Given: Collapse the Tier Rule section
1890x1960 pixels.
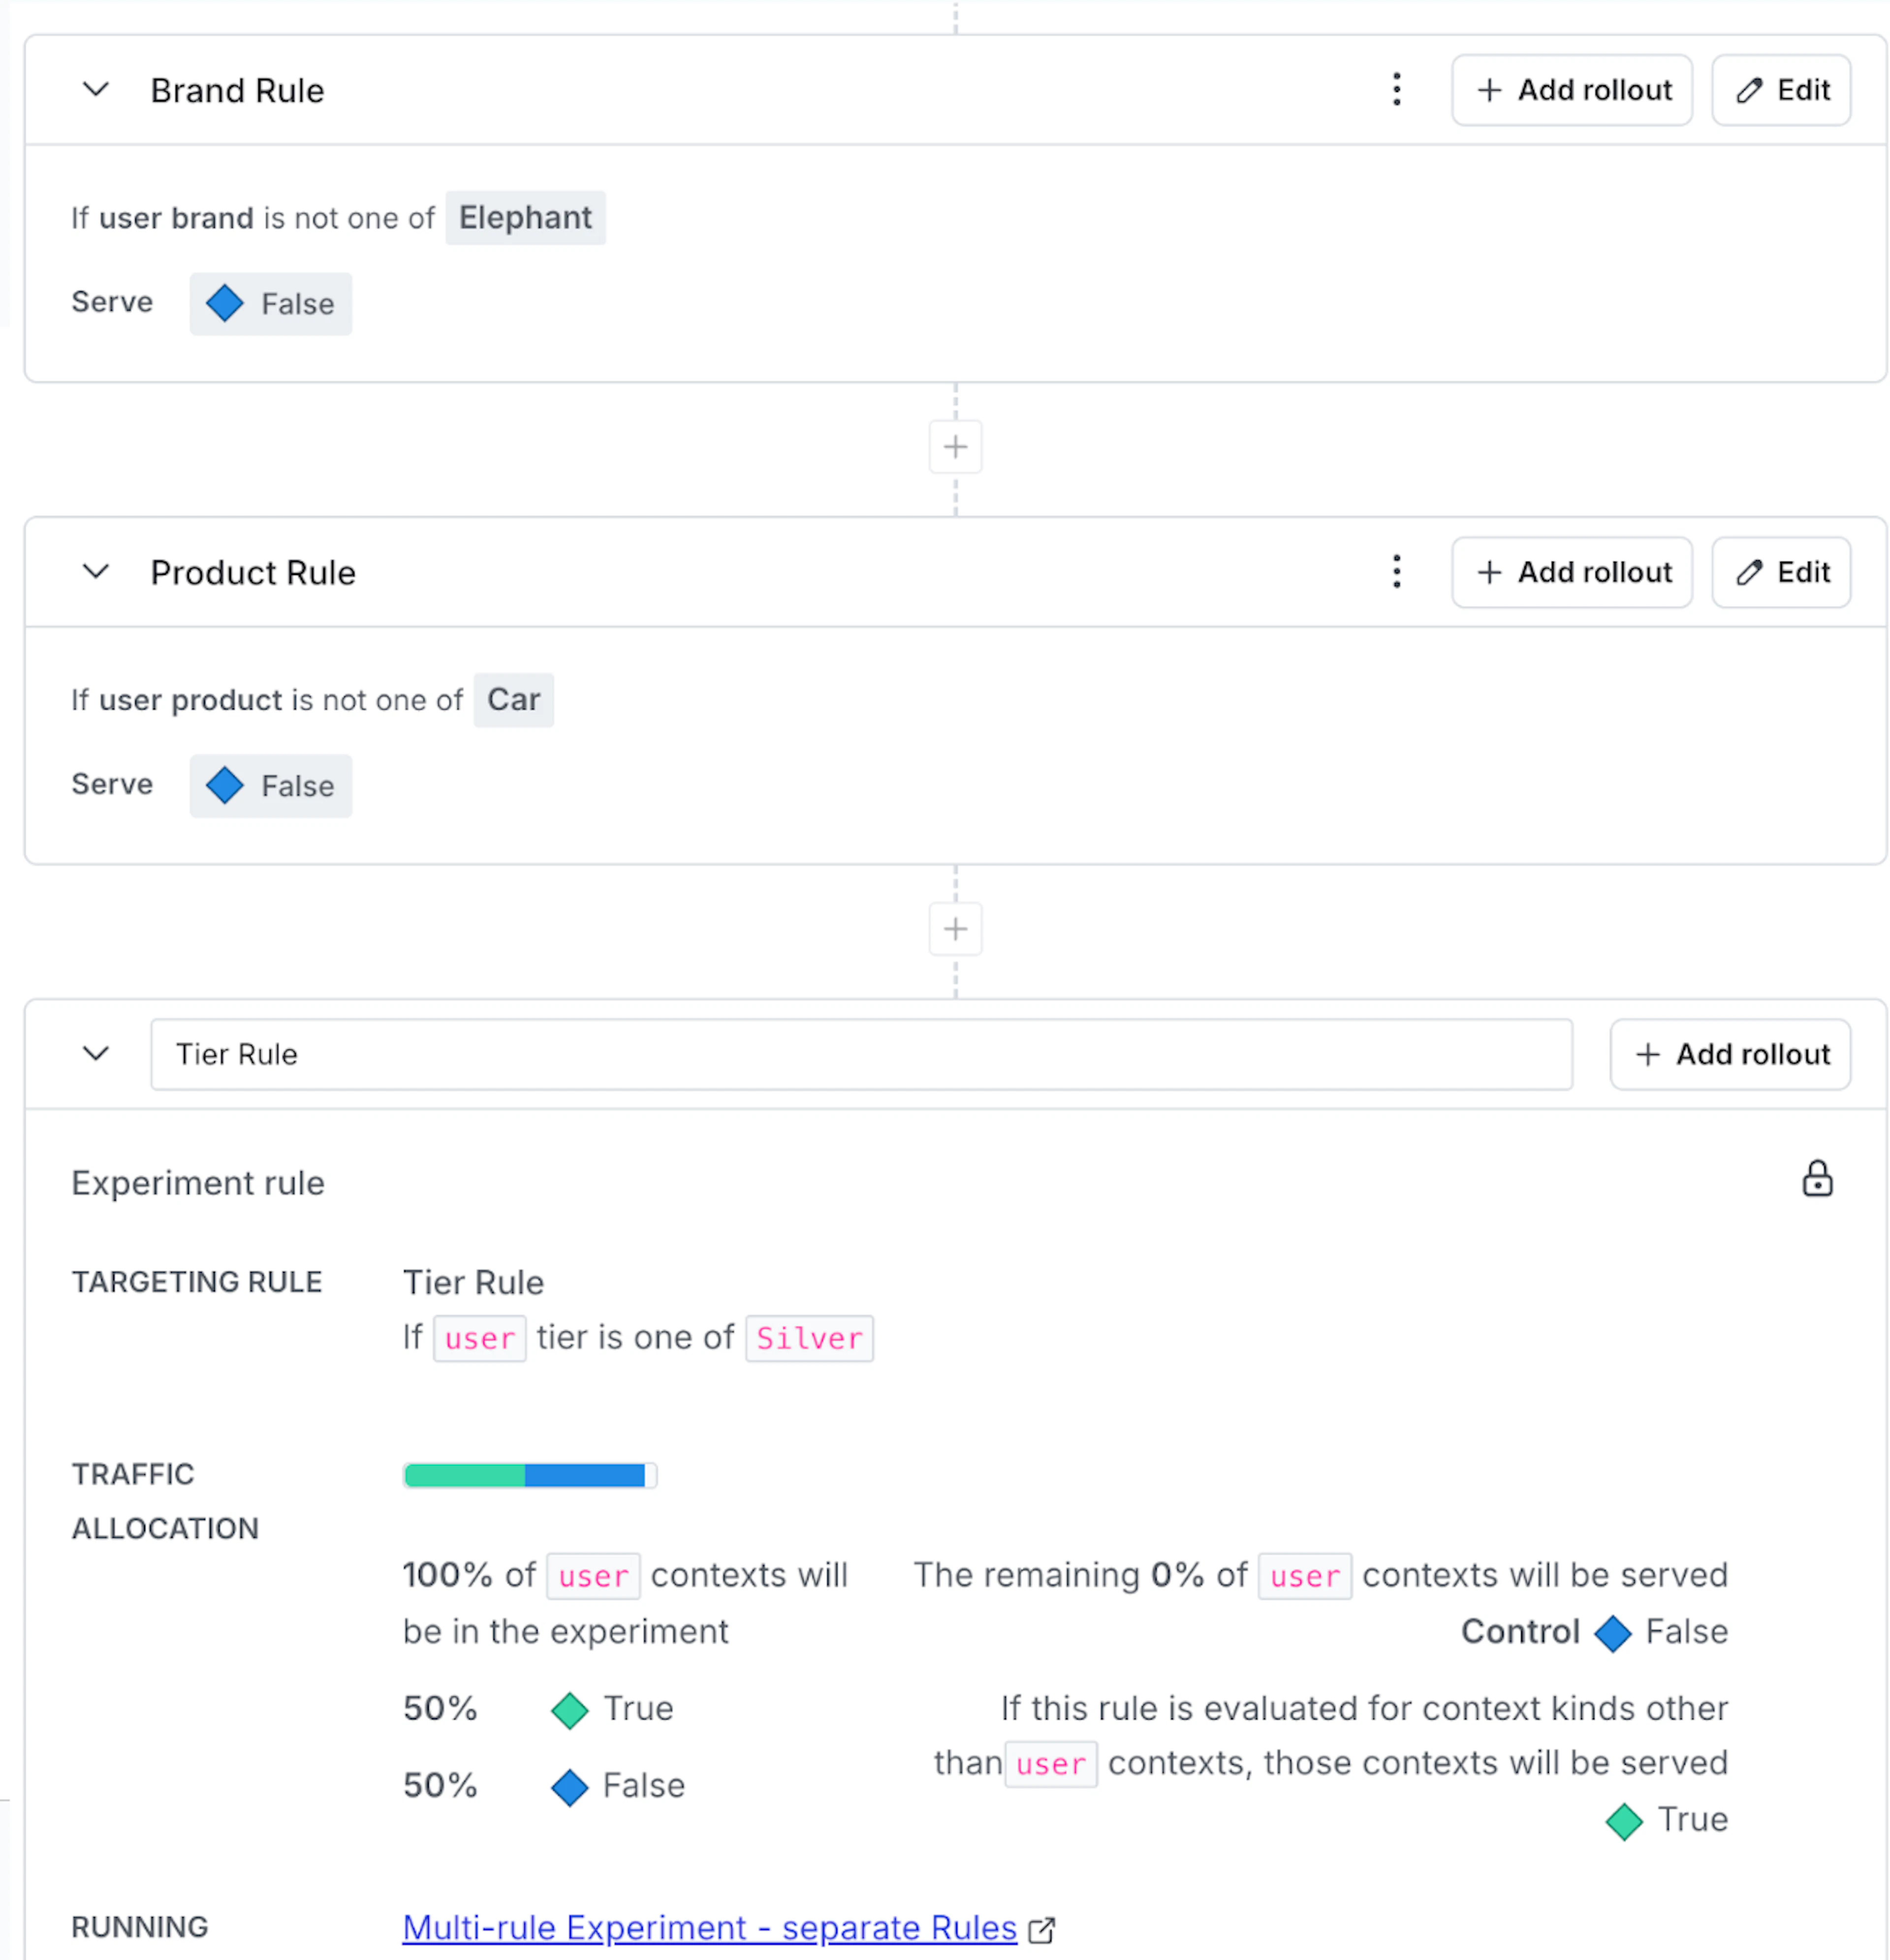Looking at the screenshot, I should tap(96, 1054).
